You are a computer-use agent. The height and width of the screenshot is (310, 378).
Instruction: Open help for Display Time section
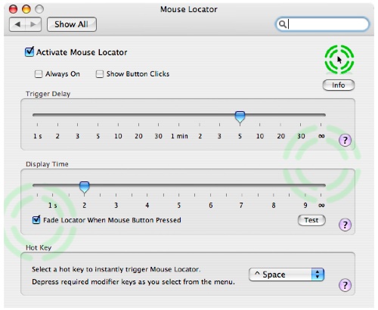(345, 225)
